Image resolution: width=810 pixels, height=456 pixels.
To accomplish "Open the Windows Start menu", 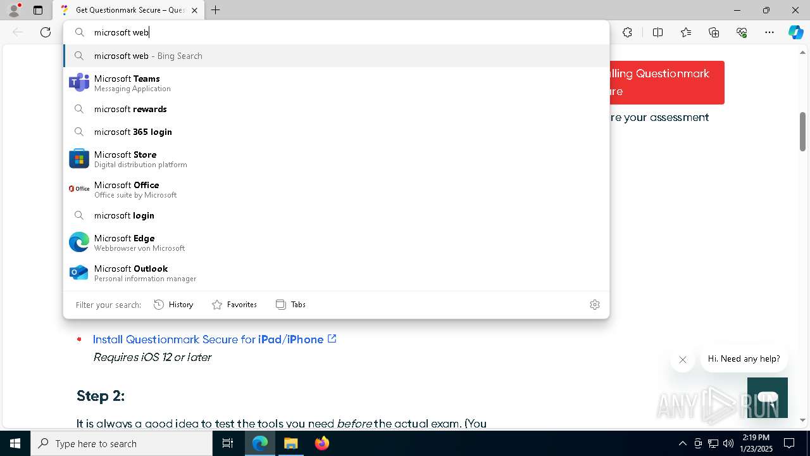I will [15, 443].
